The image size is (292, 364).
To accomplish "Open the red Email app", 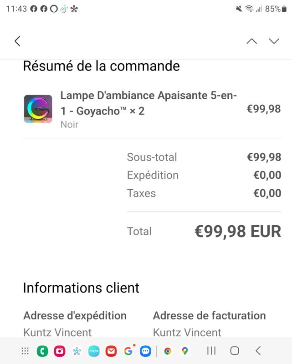I will pyautogui.click(x=111, y=351).
